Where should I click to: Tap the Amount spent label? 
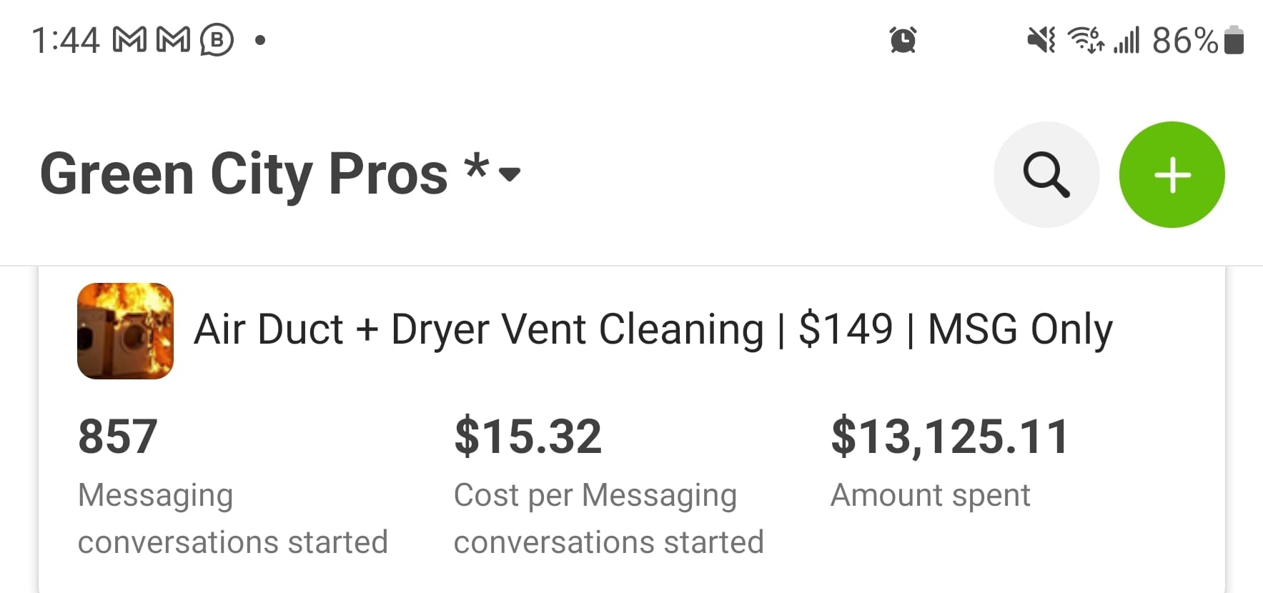tap(930, 495)
